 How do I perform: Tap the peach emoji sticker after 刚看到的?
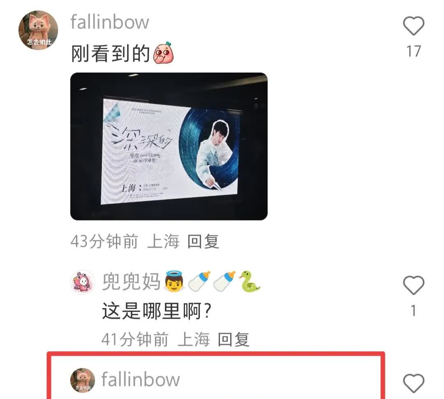(163, 53)
